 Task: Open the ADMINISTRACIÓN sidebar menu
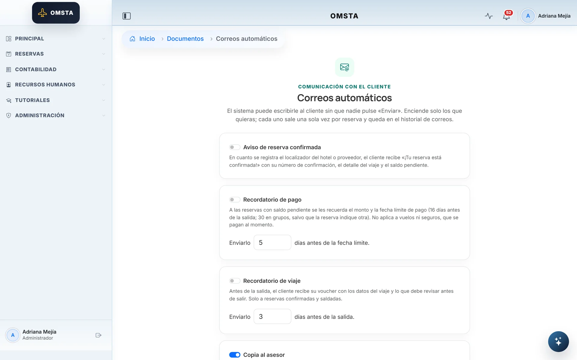click(56, 115)
